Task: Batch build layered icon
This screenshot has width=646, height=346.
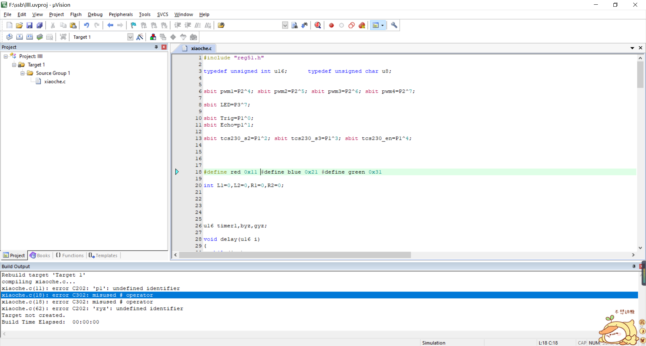Action: (x=40, y=37)
